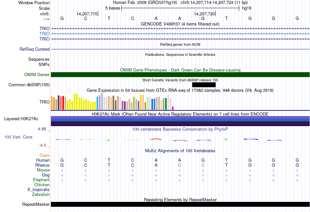
Task: Click the -4.5 PhyloP lower scale value
Action: point(42,145)
